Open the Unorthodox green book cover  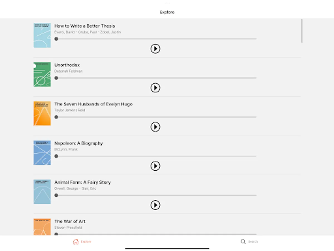pyautogui.click(x=42, y=74)
